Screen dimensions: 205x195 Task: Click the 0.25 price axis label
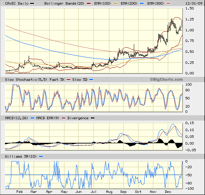pos(189,63)
